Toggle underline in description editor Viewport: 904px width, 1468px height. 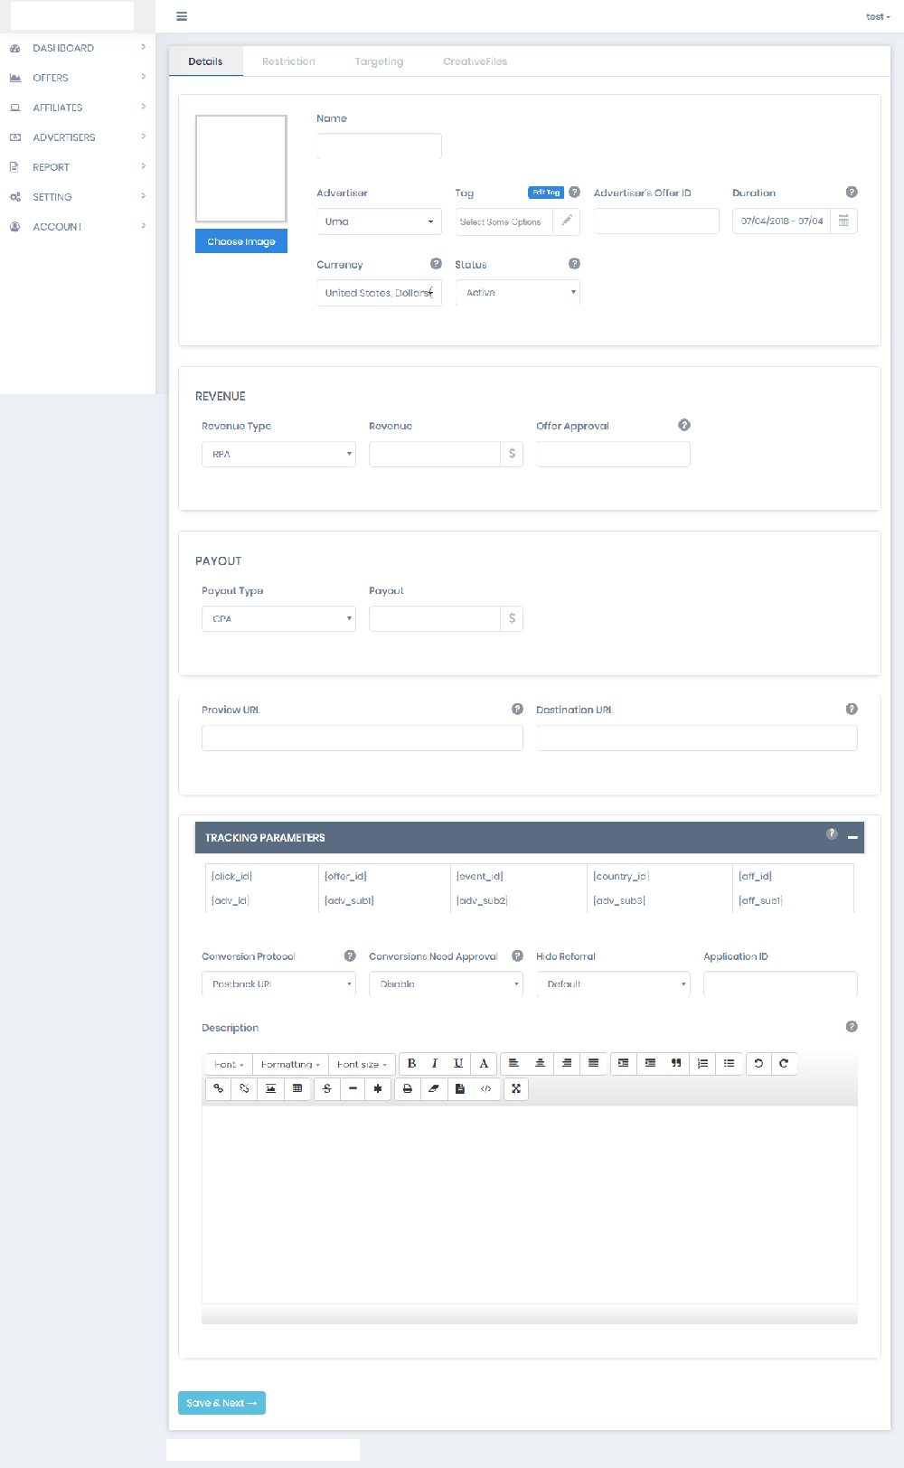coord(458,1064)
